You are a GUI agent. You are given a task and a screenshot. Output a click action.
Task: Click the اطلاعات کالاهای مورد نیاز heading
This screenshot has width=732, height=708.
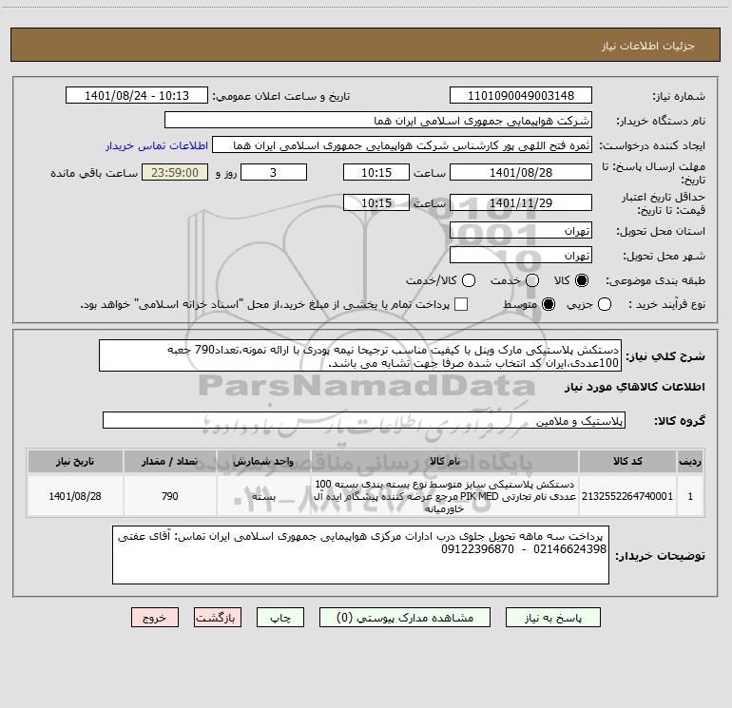coord(634,387)
